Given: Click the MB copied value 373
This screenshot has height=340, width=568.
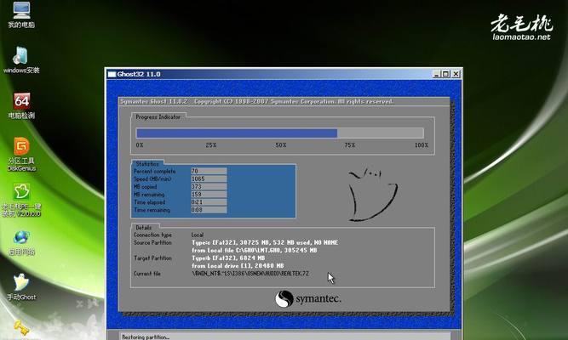Looking at the screenshot, I should 209,187.
